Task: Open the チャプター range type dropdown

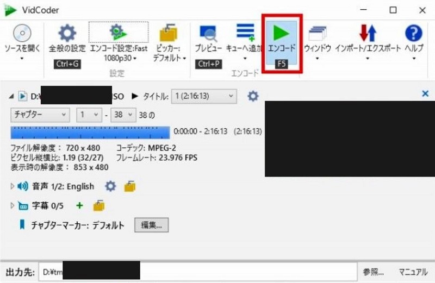Action: [x=40, y=115]
